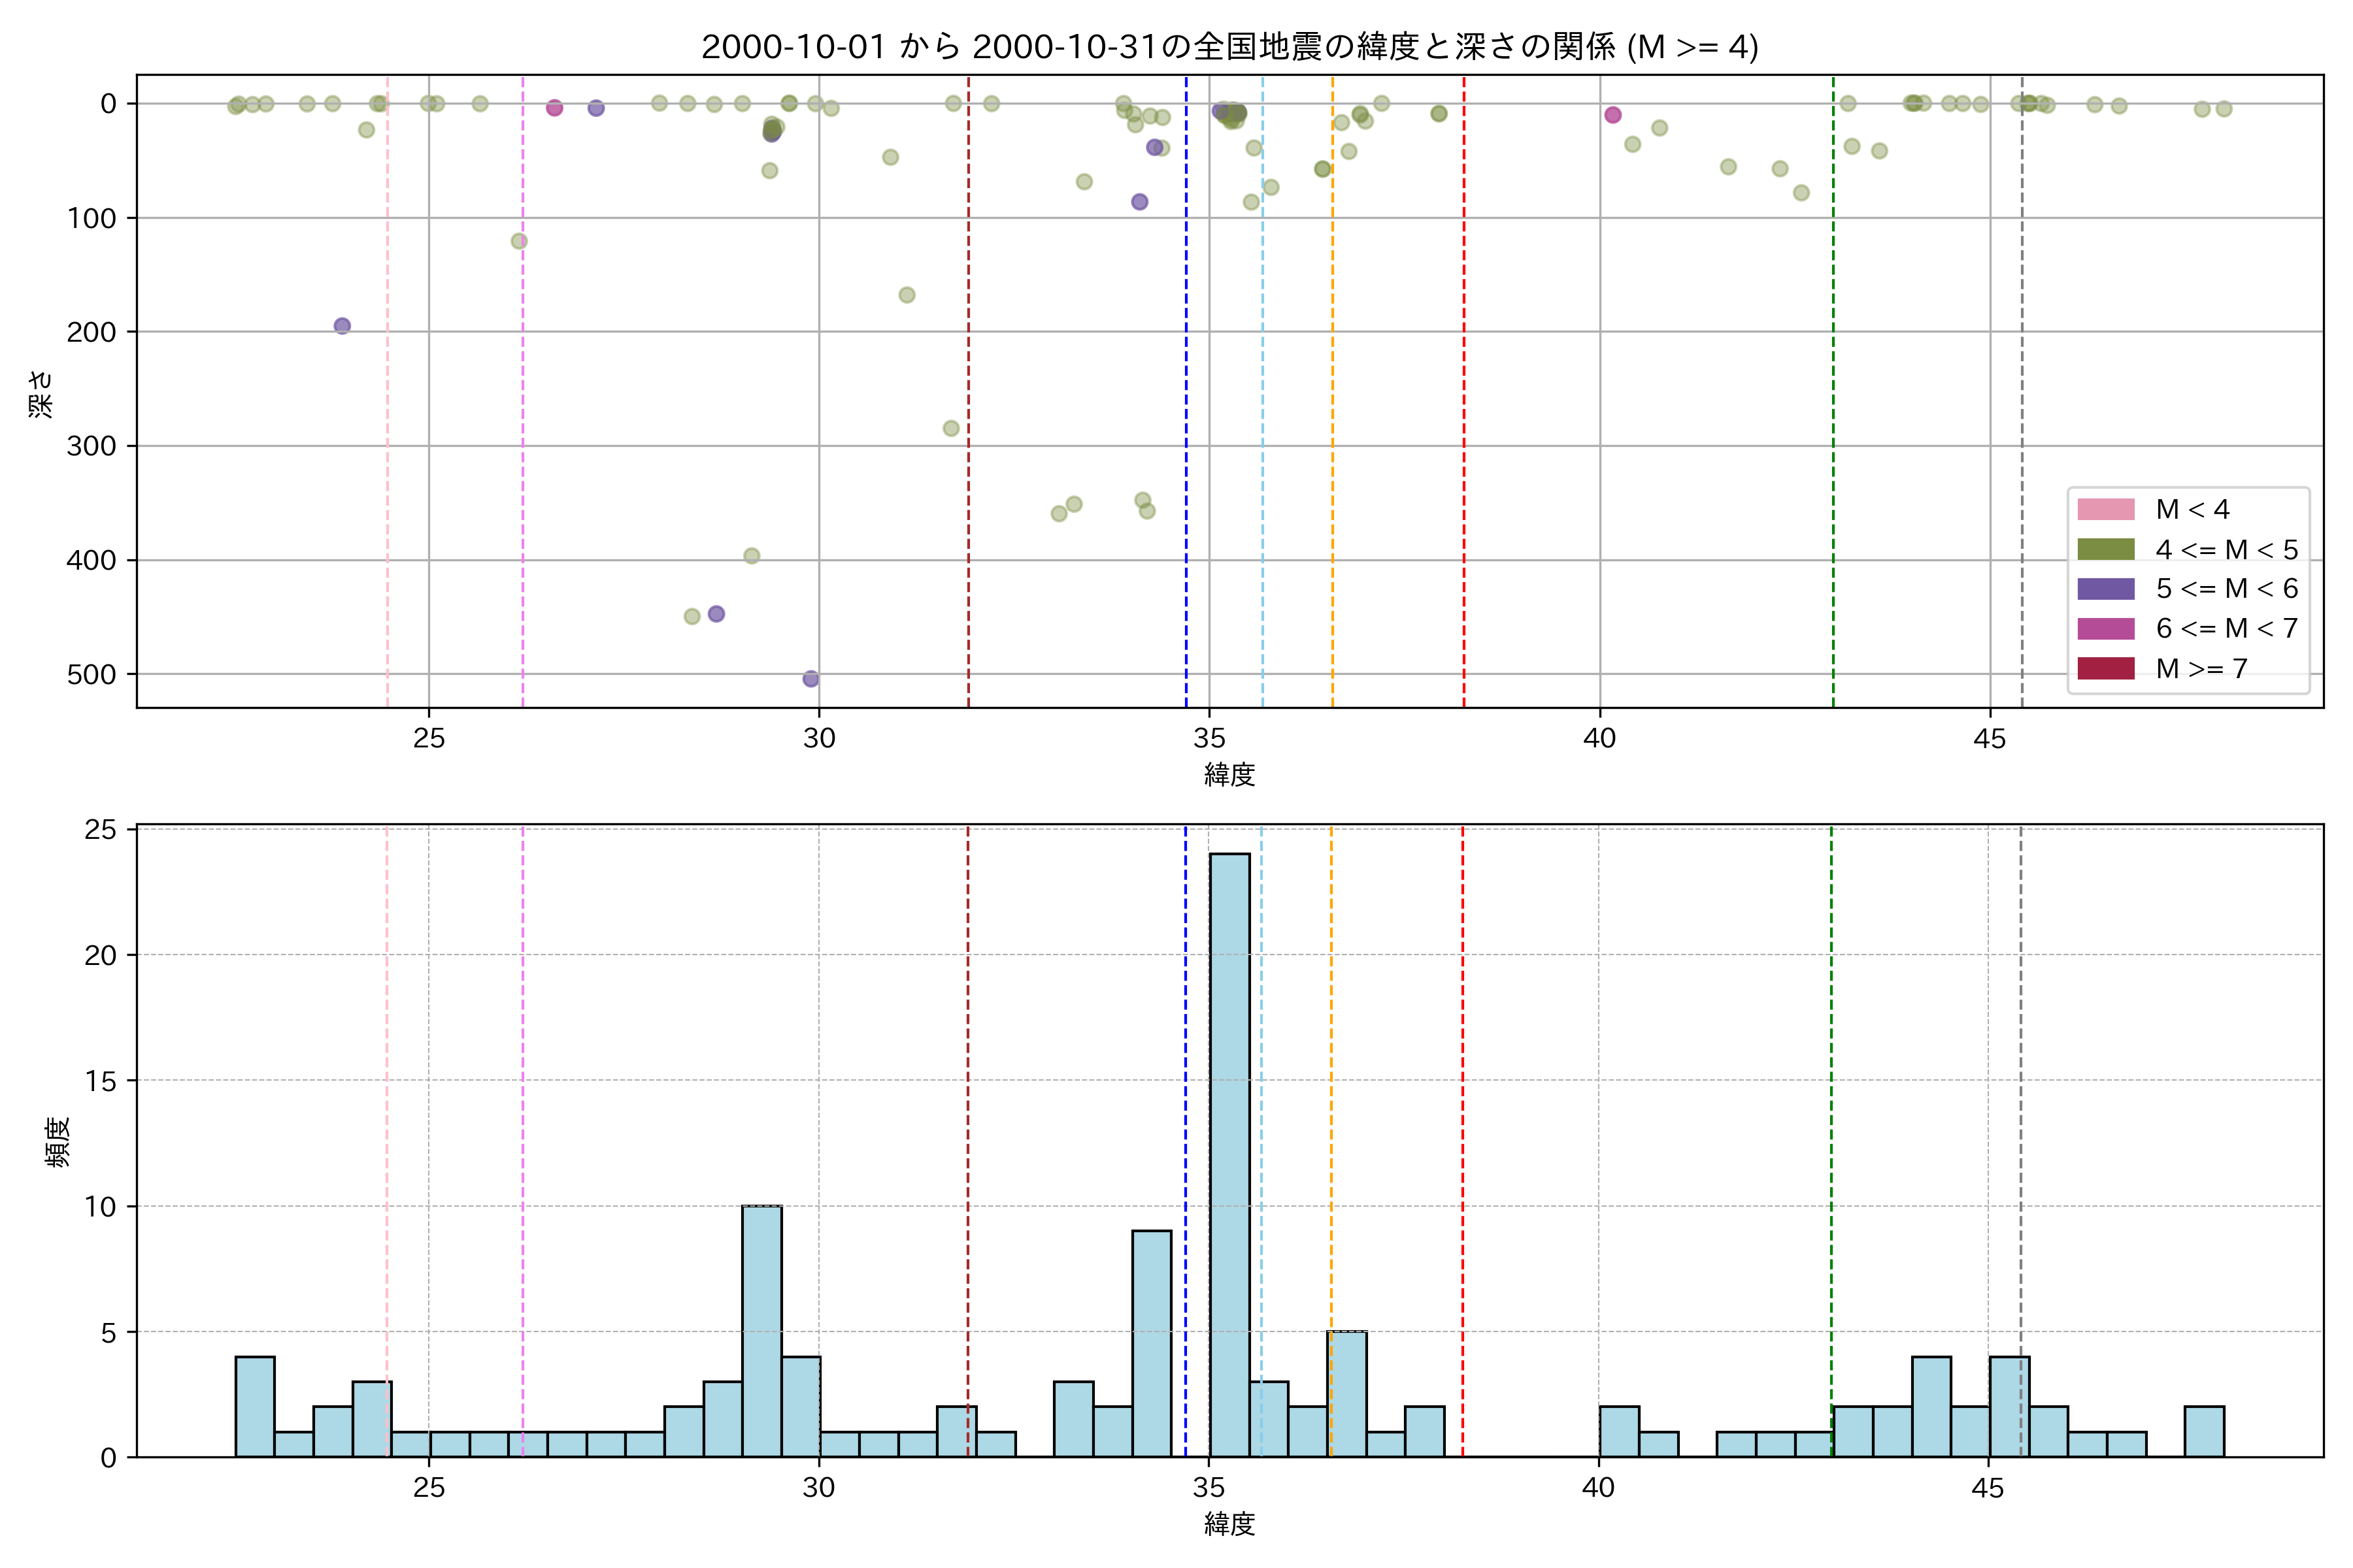Click the tallest histogram bar near latitude 35
Screen dimensions: 2353x1568
click(1229, 1155)
